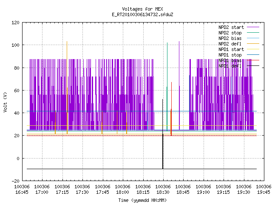Click the x-axis tick label 17:15
This screenshot has width=272, height=204.
pos(62,192)
